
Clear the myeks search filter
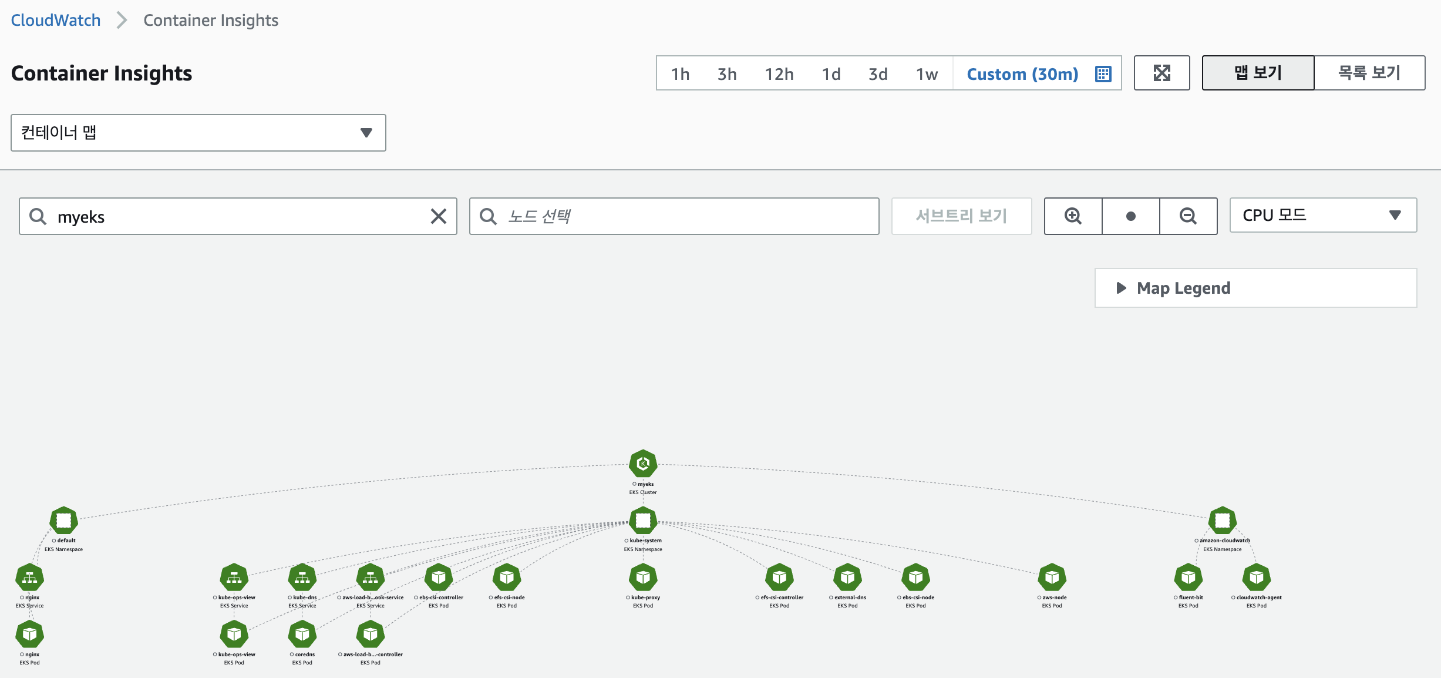(x=438, y=216)
